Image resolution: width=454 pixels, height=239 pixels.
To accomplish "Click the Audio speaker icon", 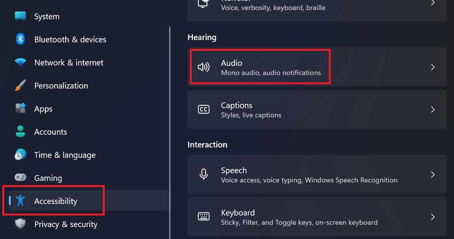I will tap(204, 67).
